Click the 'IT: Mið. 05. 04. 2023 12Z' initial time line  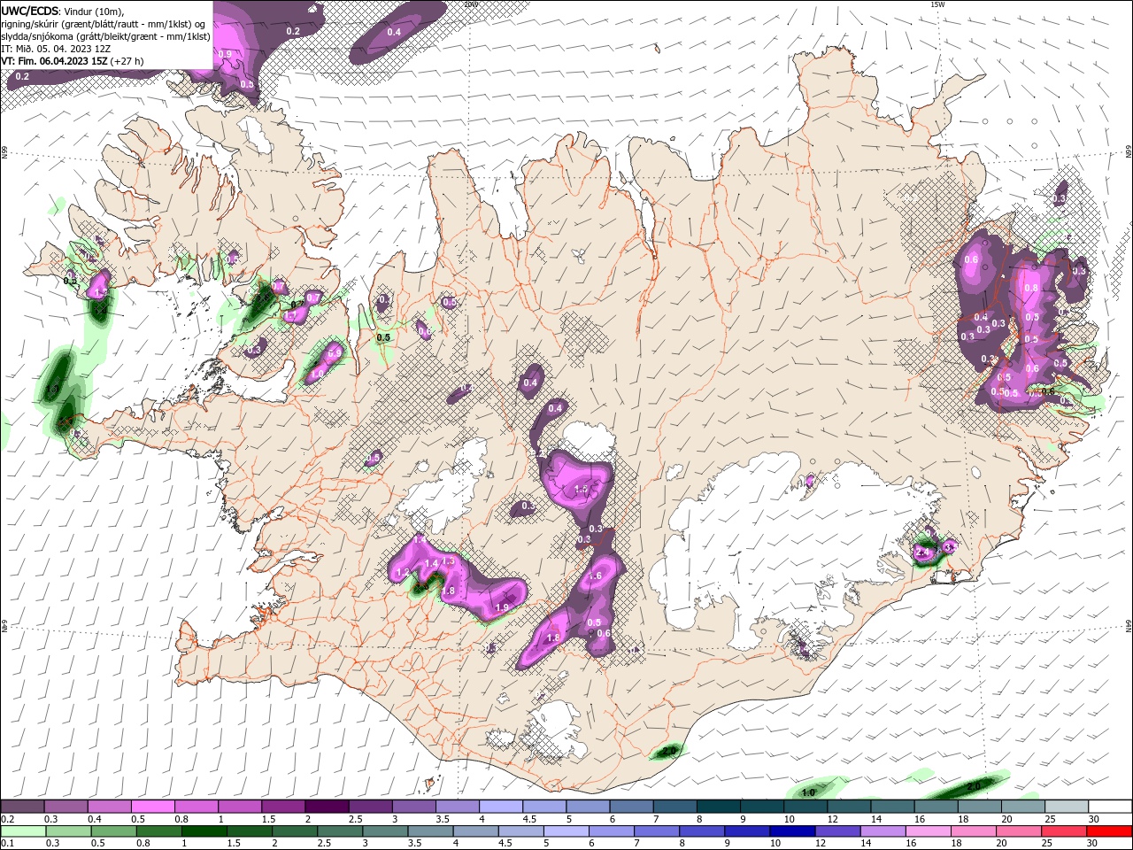point(57,49)
